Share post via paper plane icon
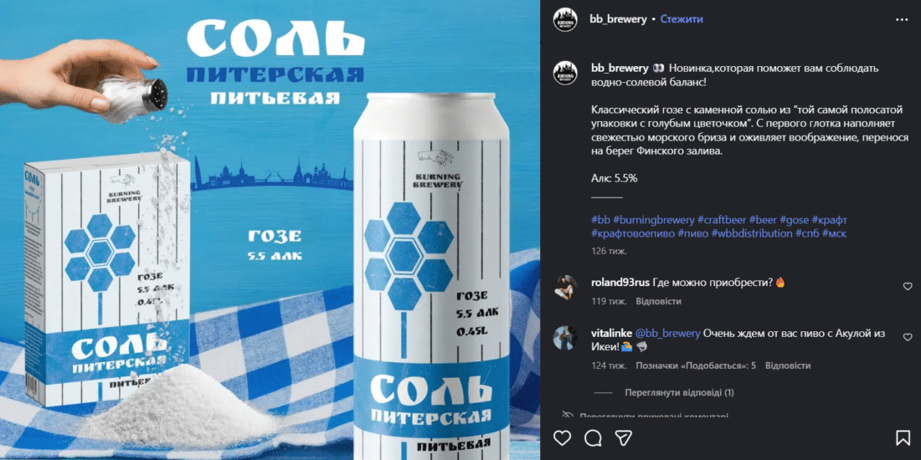Screen dimensions: 921x460 [x=623, y=438]
